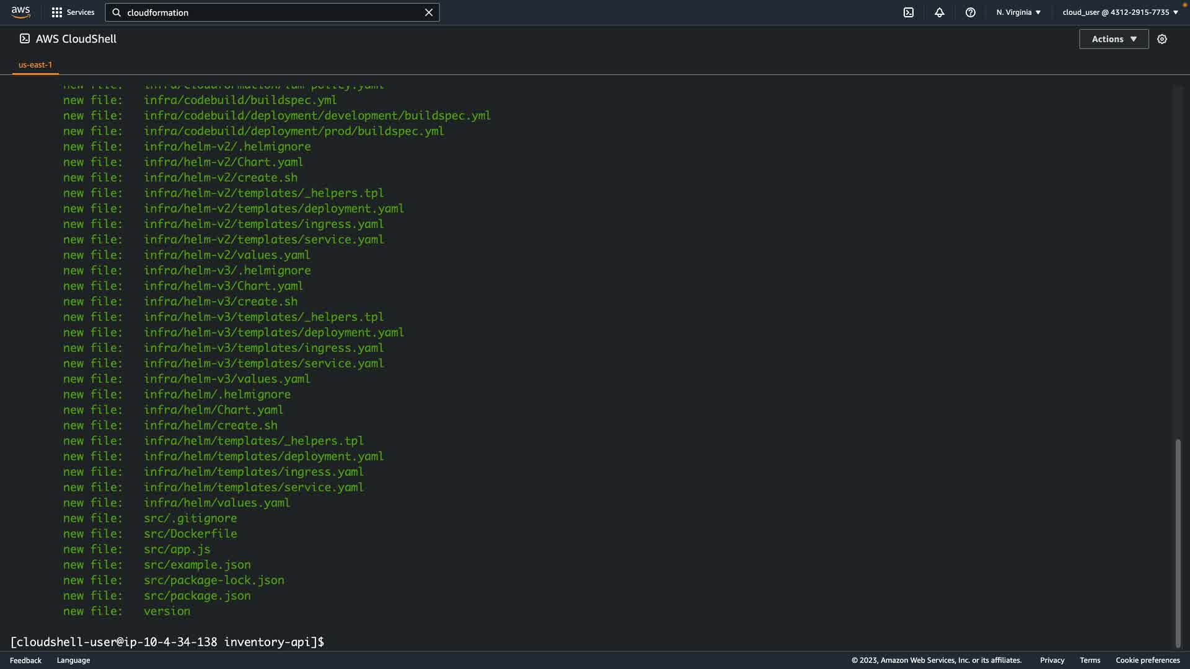Viewport: 1190px width, 669px height.
Task: Expand the N. Virginia region dropdown
Action: [1018, 12]
